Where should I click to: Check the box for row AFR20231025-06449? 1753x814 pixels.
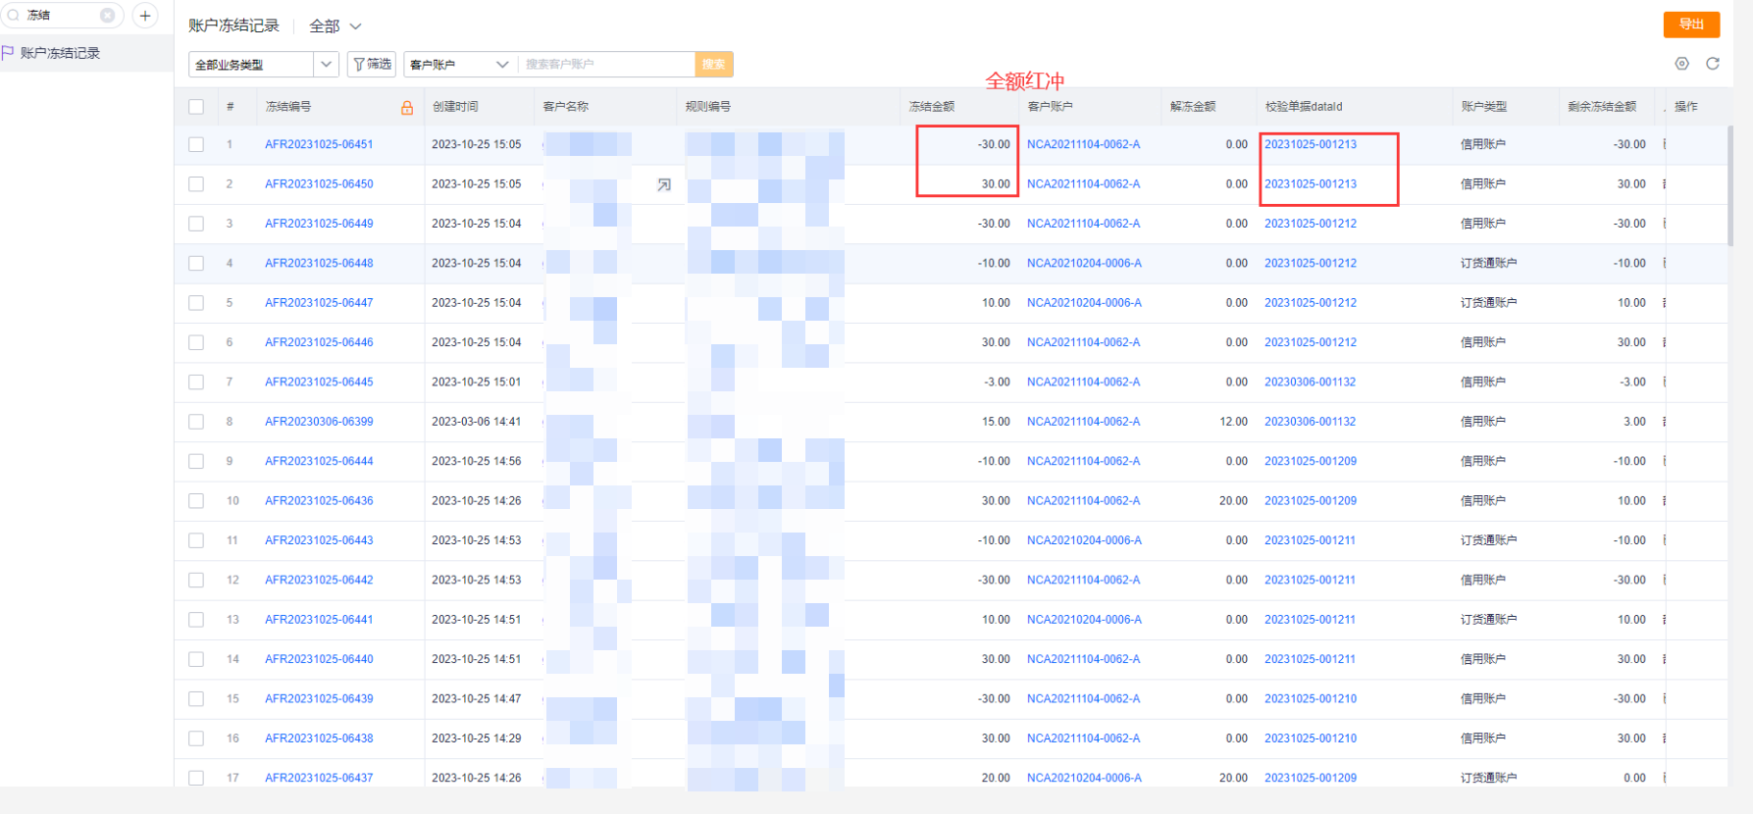pyautogui.click(x=196, y=224)
